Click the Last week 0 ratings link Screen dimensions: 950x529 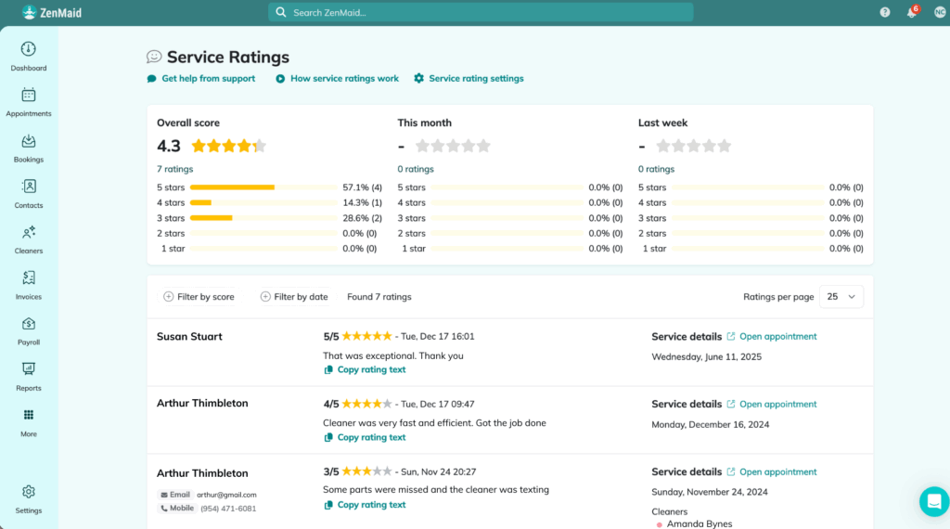point(656,169)
